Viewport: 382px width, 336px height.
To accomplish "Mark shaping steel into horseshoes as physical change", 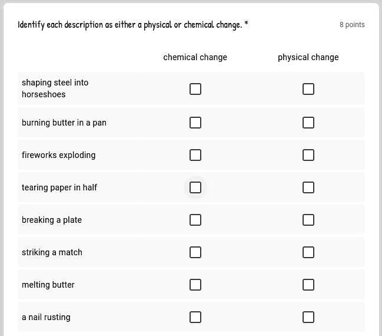I will (x=308, y=89).
